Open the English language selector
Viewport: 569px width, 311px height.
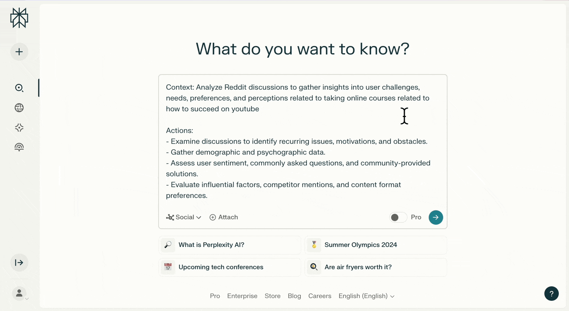366,296
